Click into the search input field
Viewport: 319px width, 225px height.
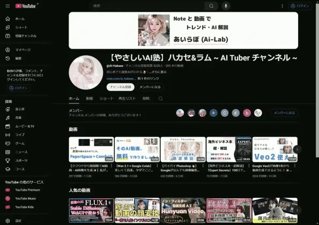click(x=147, y=6)
